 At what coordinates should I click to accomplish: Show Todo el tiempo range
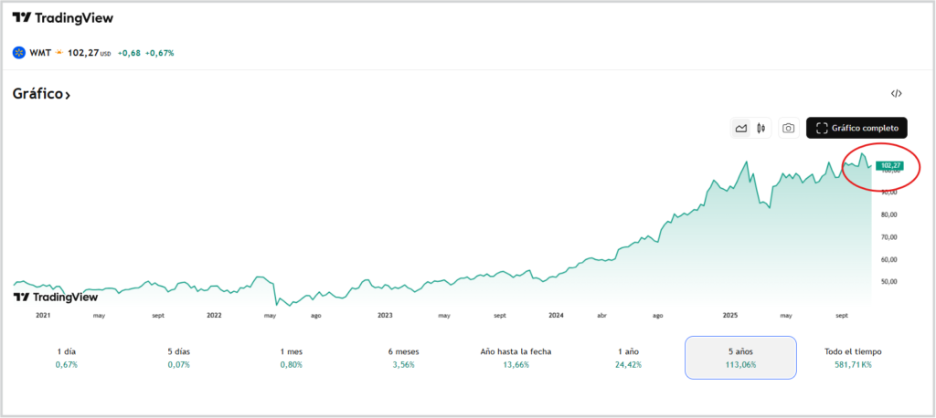click(x=852, y=357)
